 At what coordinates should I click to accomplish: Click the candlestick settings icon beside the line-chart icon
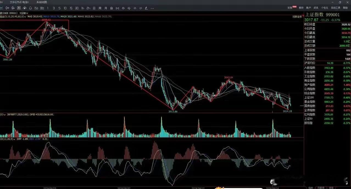[x=7, y=8]
